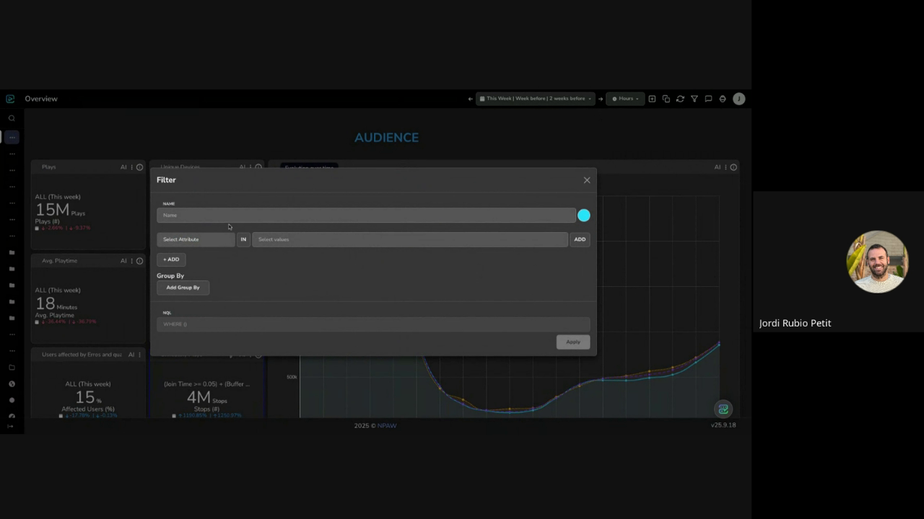The width and height of the screenshot is (924, 519).
Task: Go to the next date range arrow
Action: pyautogui.click(x=601, y=99)
